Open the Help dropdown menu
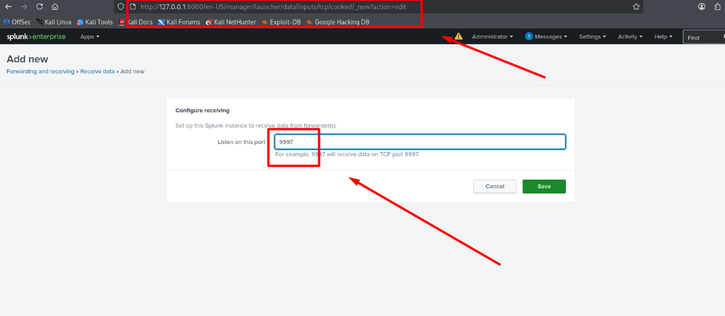The width and height of the screenshot is (725, 316). point(663,36)
